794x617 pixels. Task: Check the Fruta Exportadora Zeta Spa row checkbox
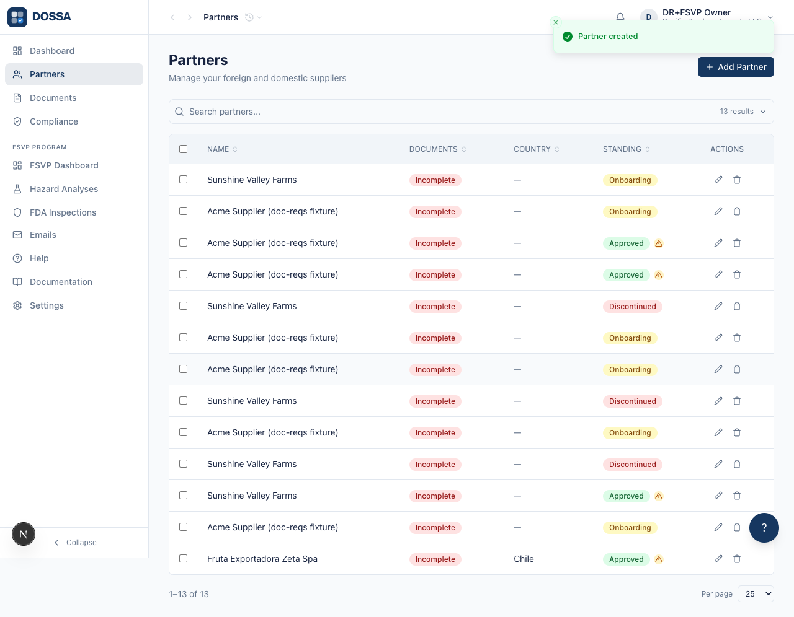tap(183, 558)
